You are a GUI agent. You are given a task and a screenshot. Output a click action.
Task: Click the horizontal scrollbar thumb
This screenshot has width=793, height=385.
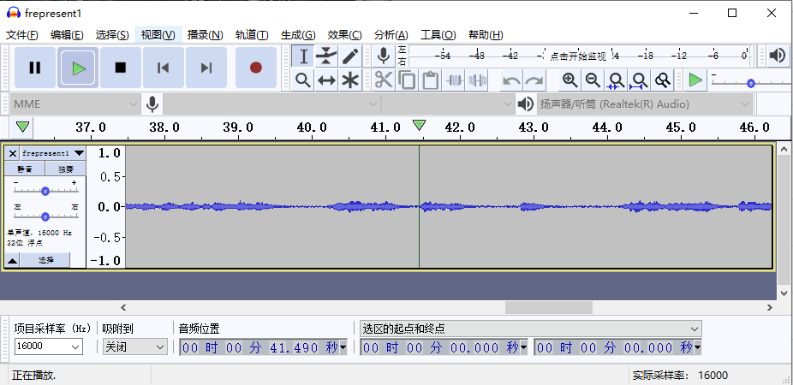click(x=549, y=306)
